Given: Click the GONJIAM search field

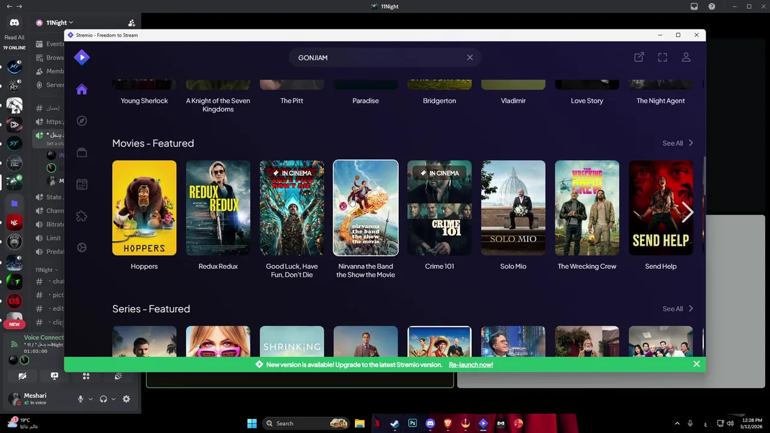Looking at the screenshot, I should [x=385, y=58].
